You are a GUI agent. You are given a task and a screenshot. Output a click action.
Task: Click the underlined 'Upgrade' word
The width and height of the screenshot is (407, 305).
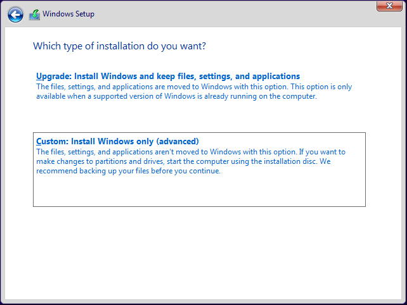[x=52, y=77]
